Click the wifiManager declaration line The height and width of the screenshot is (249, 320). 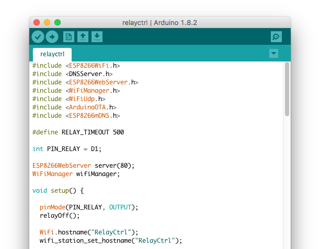coord(76,174)
